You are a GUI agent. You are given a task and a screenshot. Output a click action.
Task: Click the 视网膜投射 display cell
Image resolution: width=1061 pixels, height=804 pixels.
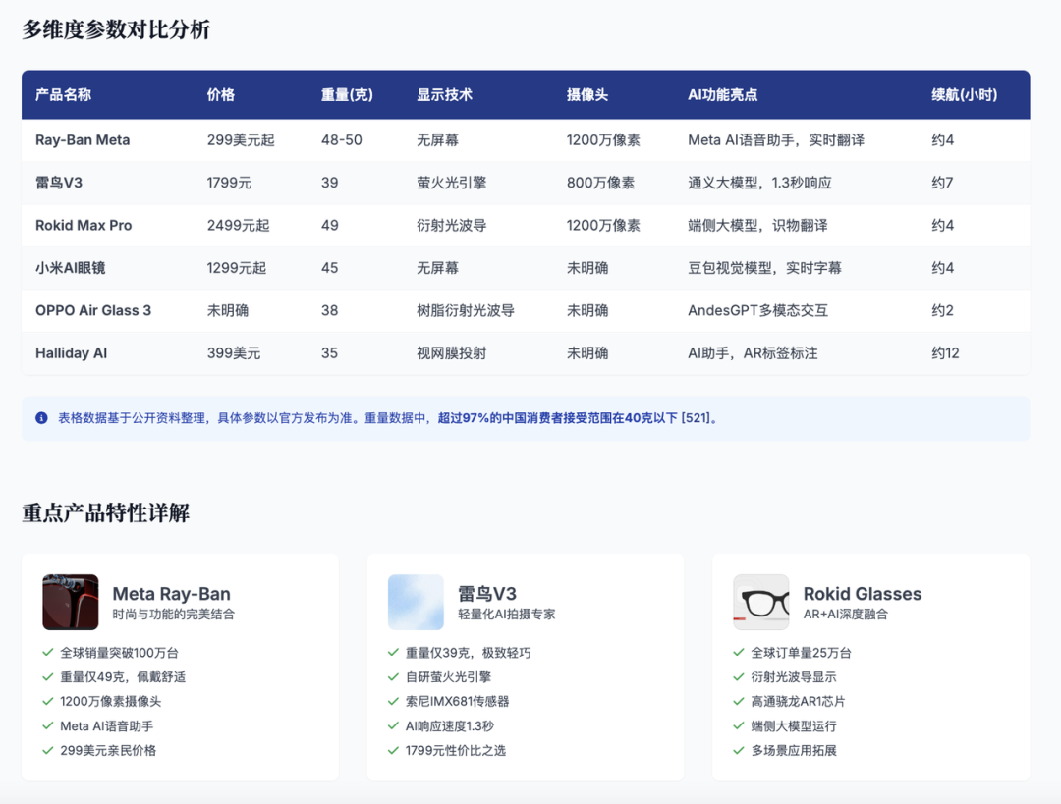451,353
